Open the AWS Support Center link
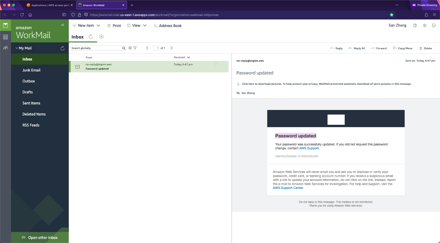The height and width of the screenshot is (243, 440). pos(288,188)
